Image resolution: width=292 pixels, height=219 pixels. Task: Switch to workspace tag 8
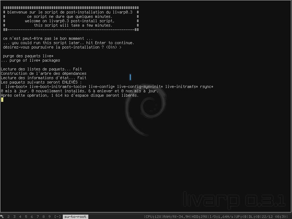click(x=43, y=216)
